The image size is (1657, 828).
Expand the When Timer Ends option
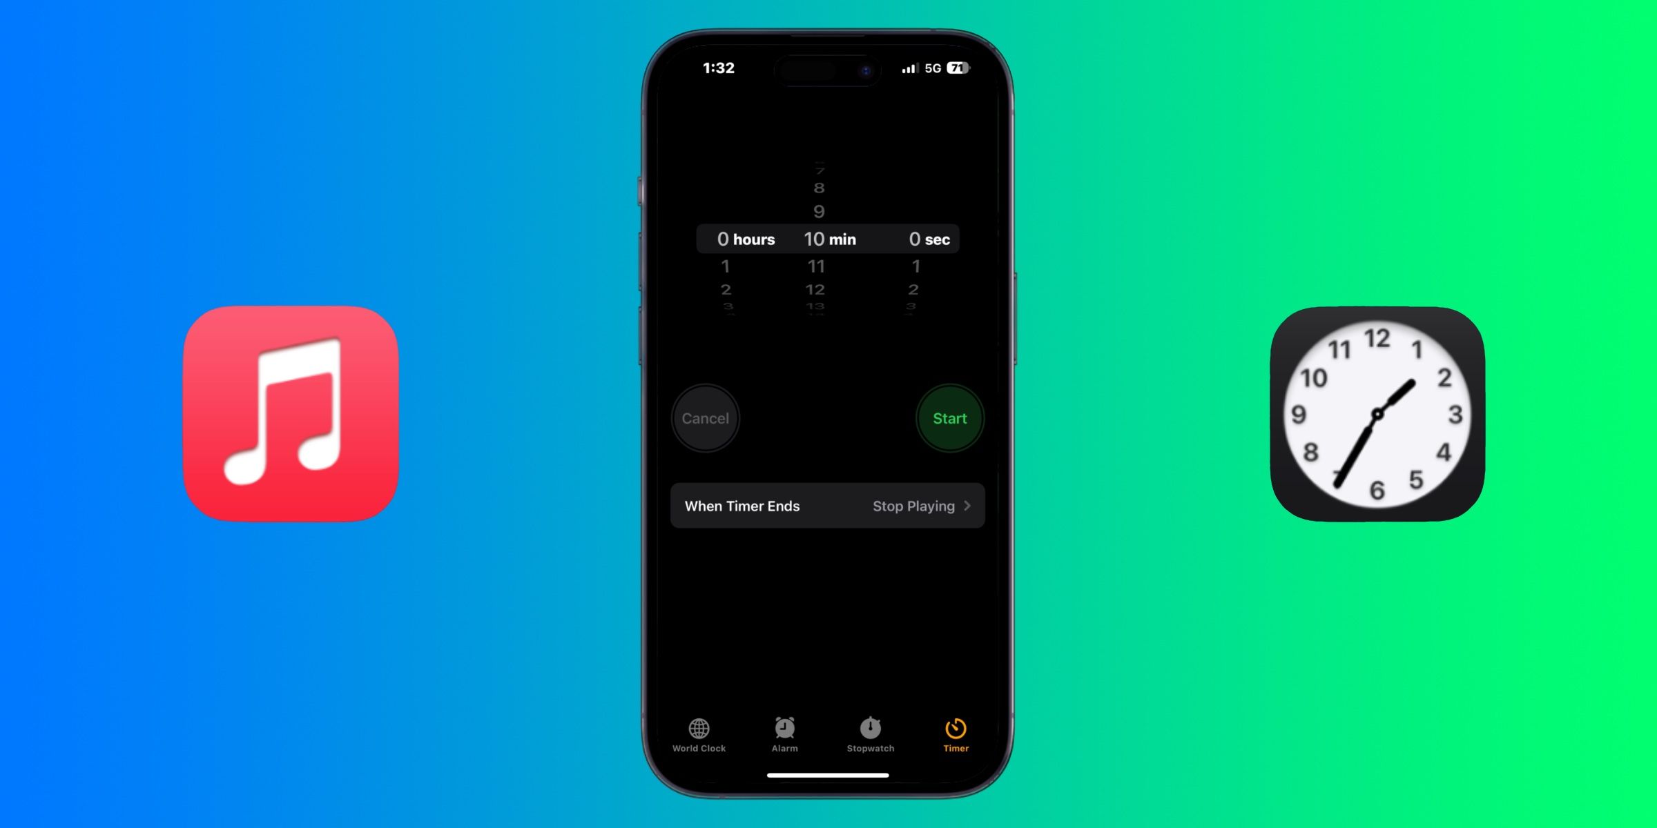tap(827, 504)
